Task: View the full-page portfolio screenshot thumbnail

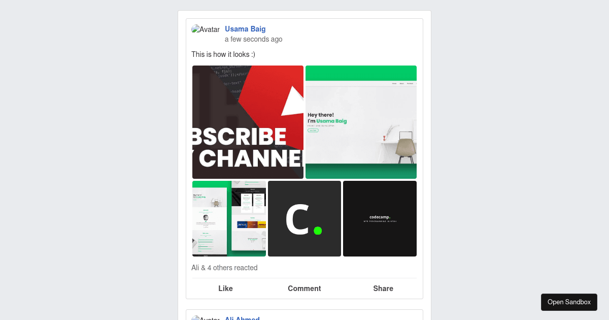Action: [x=229, y=218]
